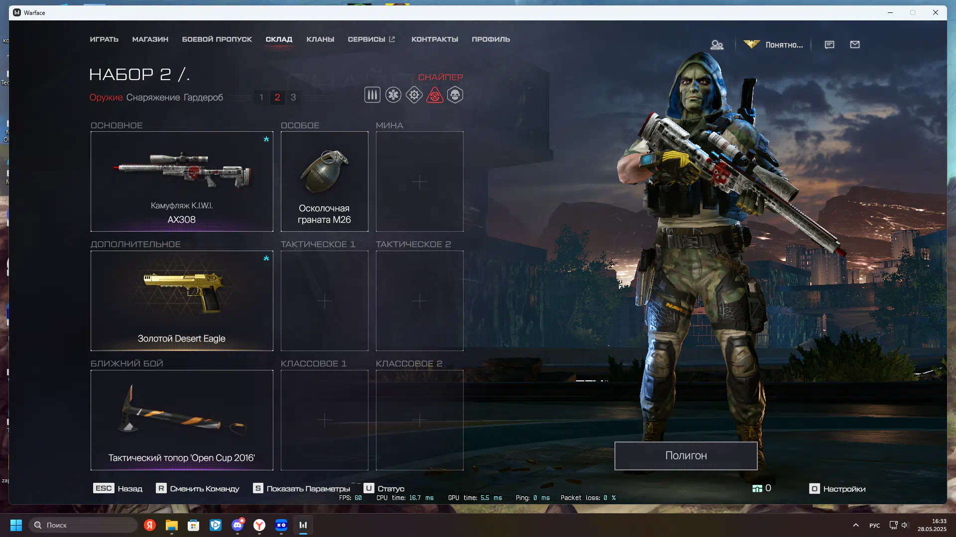Image resolution: width=956 pixels, height=537 pixels.
Task: Click the favorite star on Desert Eagle card
Action: click(266, 258)
